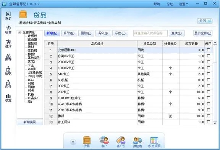Click 6U机柜 product name cell
Screen dimensions: 220x150
tap(97, 80)
